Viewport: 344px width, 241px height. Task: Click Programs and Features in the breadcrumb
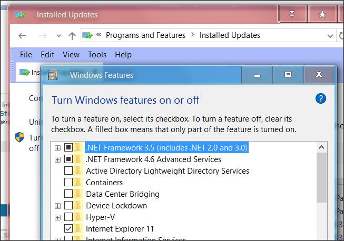pyautogui.click(x=146, y=35)
